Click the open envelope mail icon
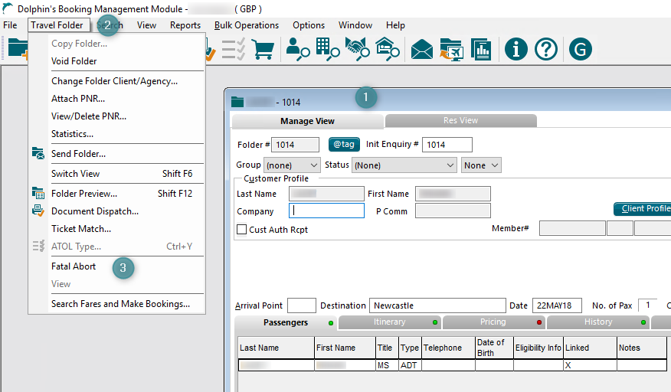Screen dimensions: 671x392 (422, 49)
